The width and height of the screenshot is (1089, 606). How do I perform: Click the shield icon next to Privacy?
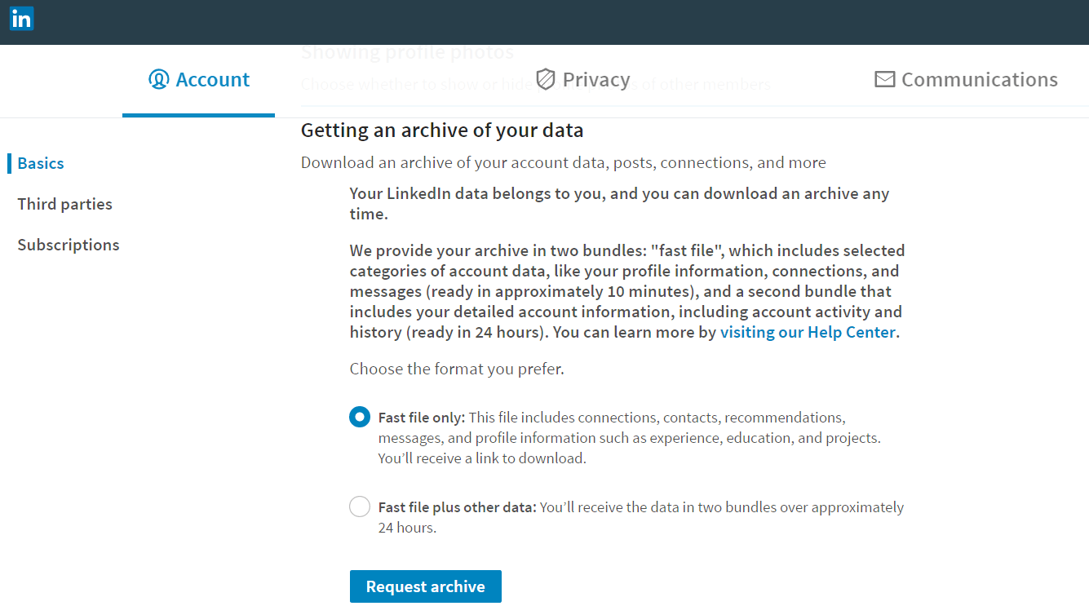click(x=545, y=79)
